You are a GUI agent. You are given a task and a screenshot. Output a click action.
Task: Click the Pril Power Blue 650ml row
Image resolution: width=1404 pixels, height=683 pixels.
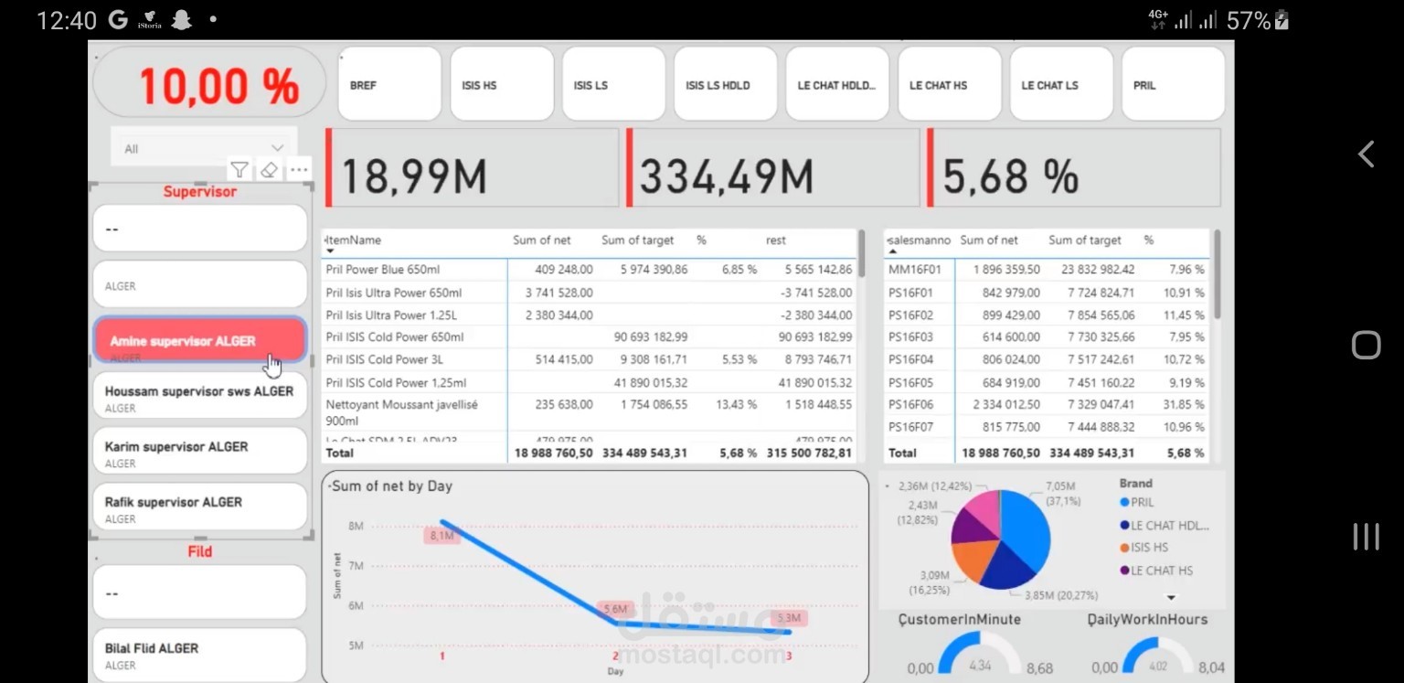click(x=590, y=270)
